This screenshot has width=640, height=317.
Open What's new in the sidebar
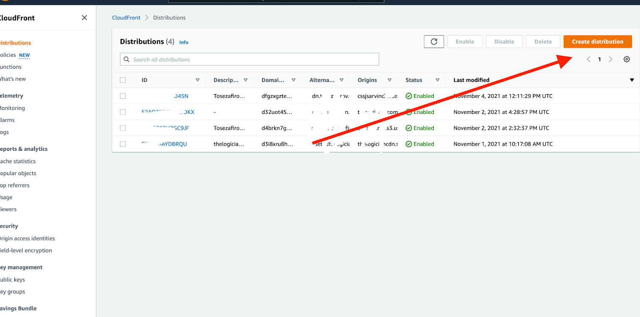coord(13,79)
